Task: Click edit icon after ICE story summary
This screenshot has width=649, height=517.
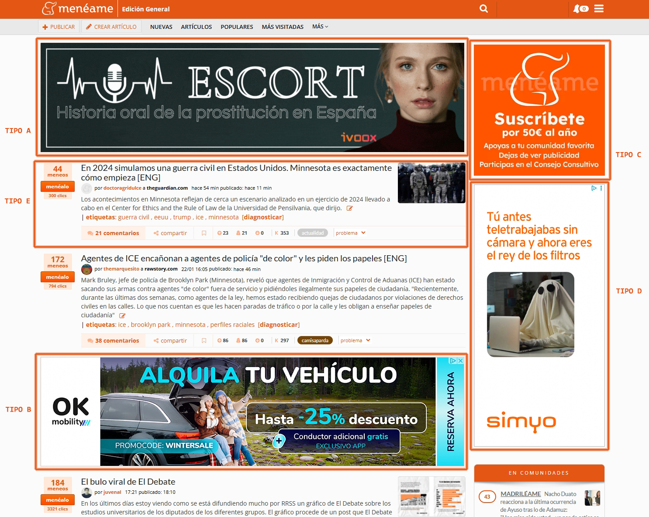Action: click(122, 316)
